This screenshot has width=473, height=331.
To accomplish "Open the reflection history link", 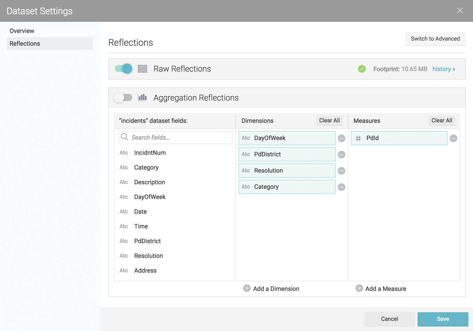I will tap(444, 69).
